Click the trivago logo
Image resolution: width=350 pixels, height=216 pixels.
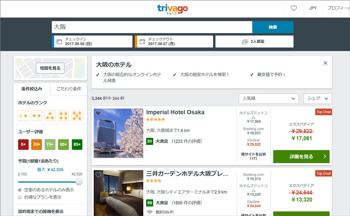pyautogui.click(x=172, y=9)
